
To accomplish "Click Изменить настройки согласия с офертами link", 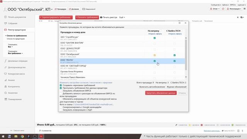I will [x=86, y=83].
